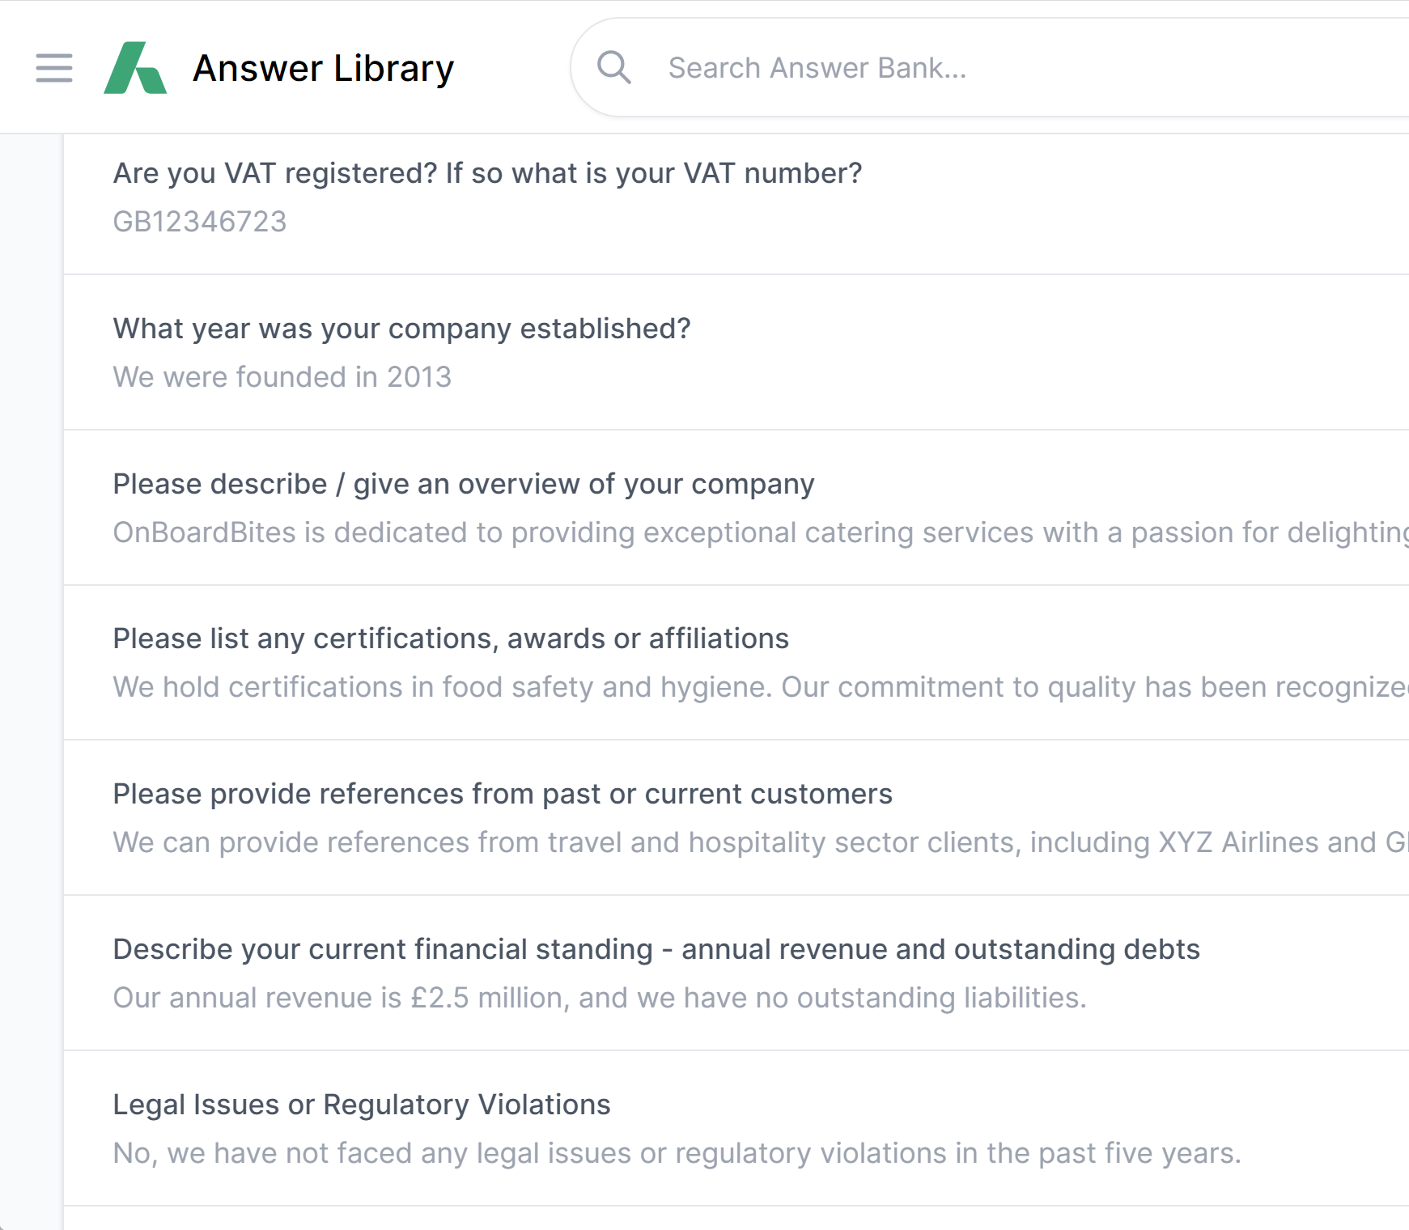Open the company overview question
Viewport: 1409px width, 1230px height.
point(463,484)
